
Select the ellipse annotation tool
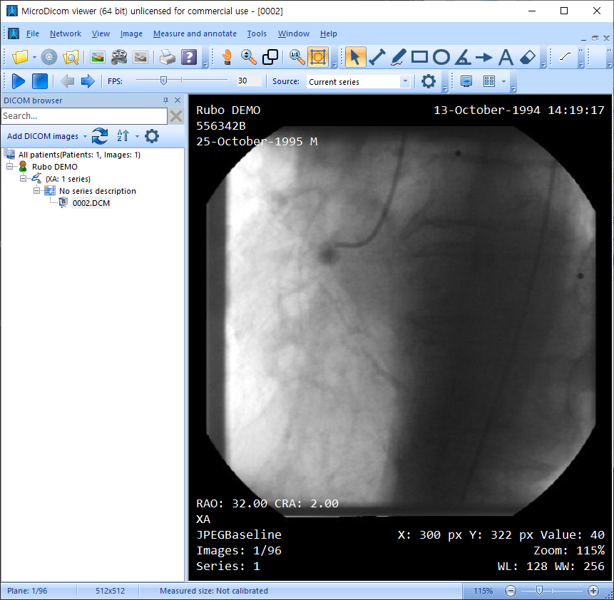tap(441, 57)
